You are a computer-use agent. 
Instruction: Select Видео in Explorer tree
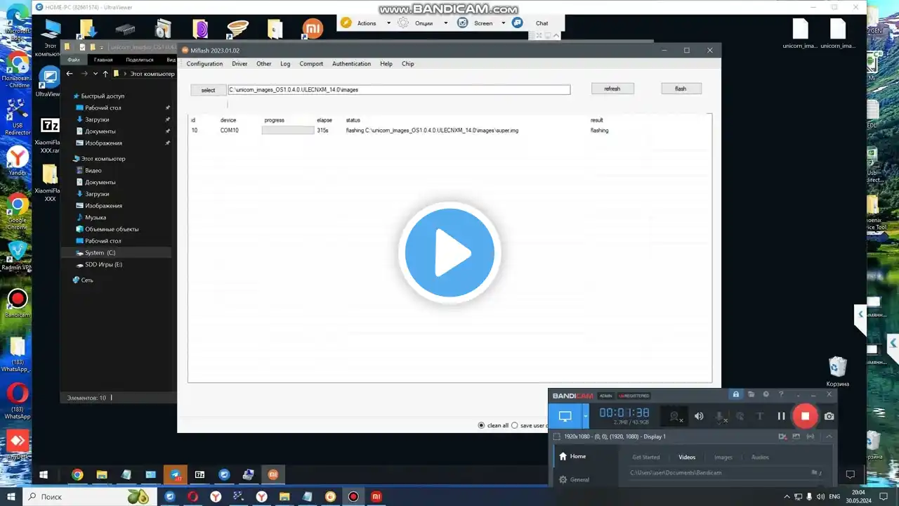tap(93, 170)
